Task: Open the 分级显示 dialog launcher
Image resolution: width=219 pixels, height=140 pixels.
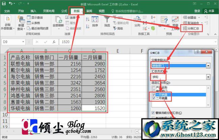Action: click(208, 34)
